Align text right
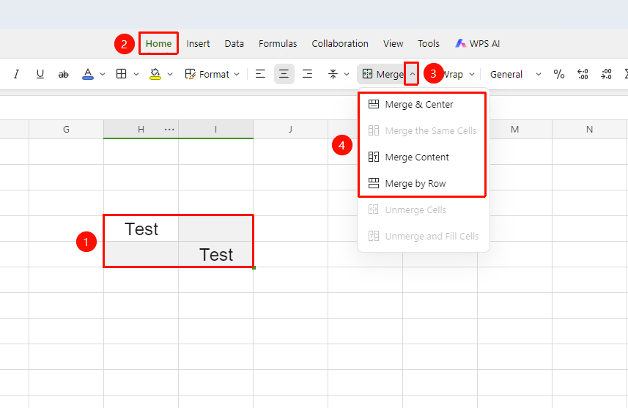 pos(307,74)
